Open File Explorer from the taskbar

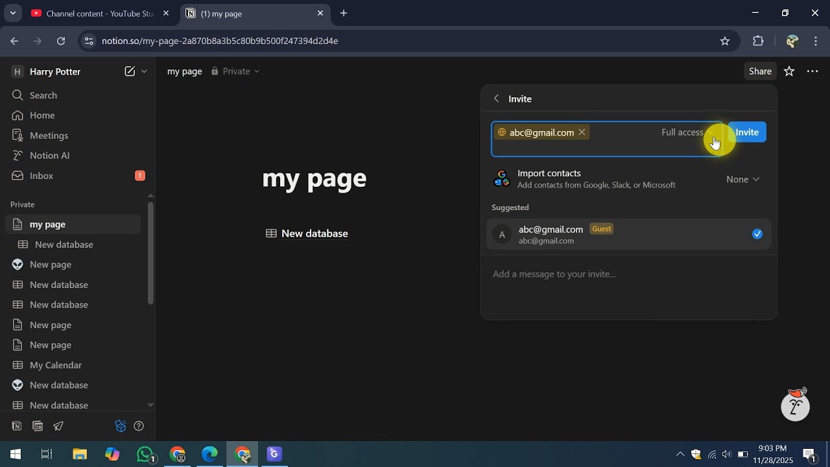tap(80, 454)
